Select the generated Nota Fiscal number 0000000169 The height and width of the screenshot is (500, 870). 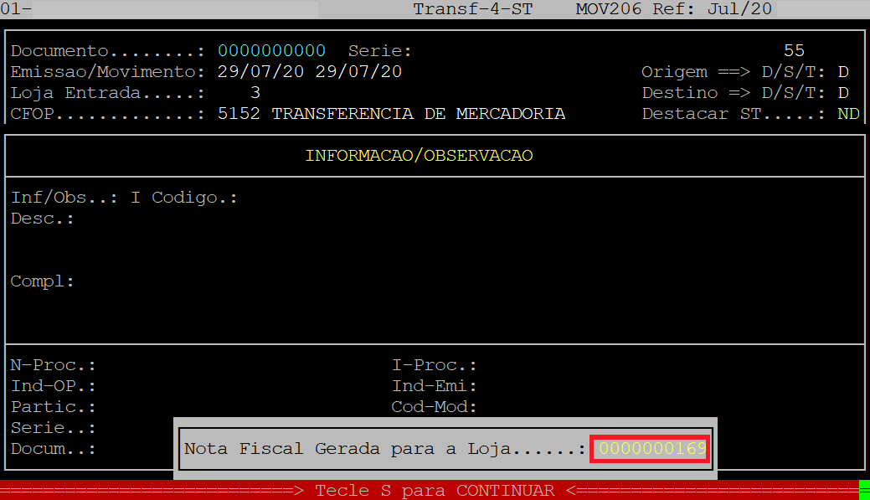pyautogui.click(x=651, y=449)
